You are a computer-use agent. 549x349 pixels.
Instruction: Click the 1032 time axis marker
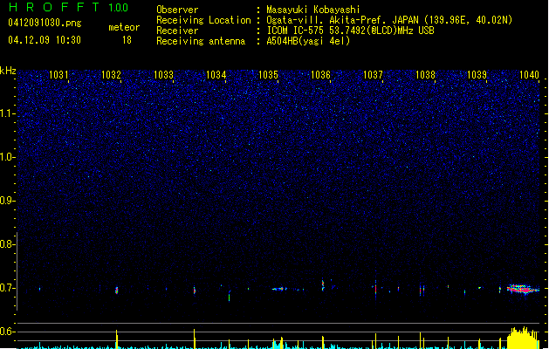point(111,74)
